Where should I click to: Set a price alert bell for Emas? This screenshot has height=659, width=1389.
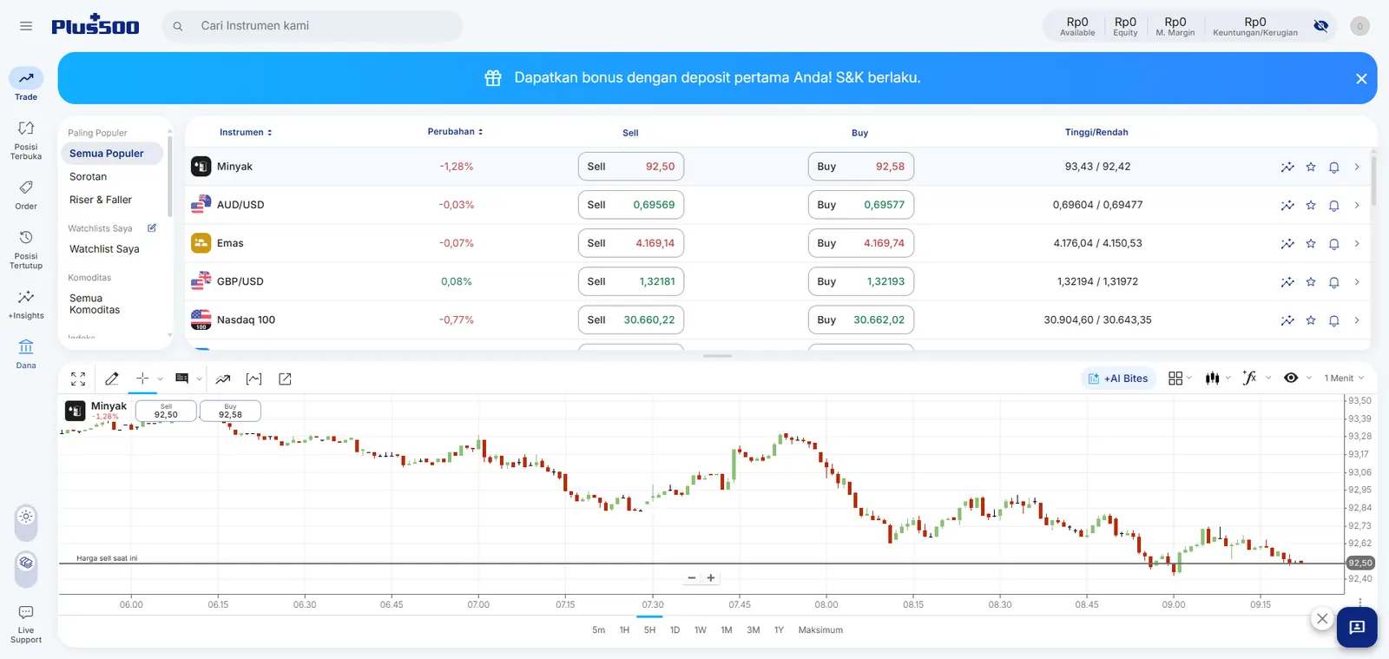[x=1334, y=244]
